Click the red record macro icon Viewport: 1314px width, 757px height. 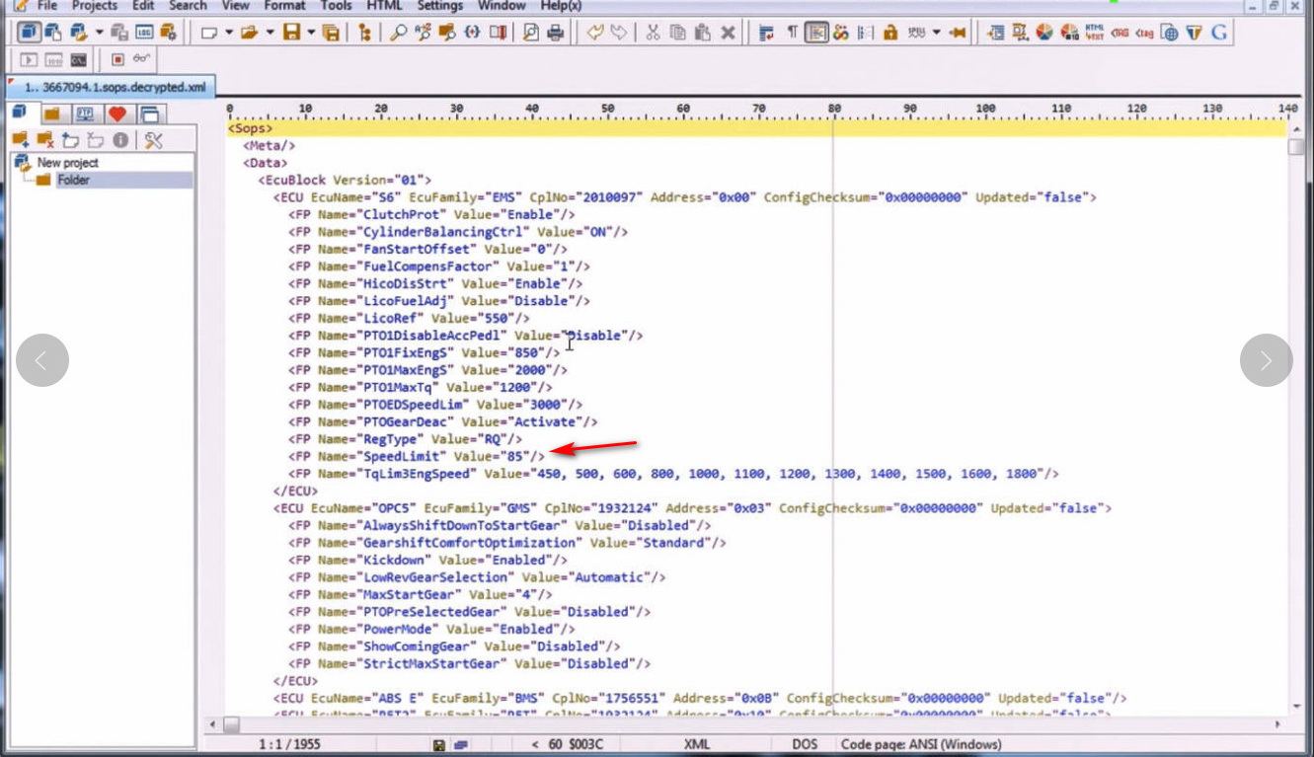[117, 59]
